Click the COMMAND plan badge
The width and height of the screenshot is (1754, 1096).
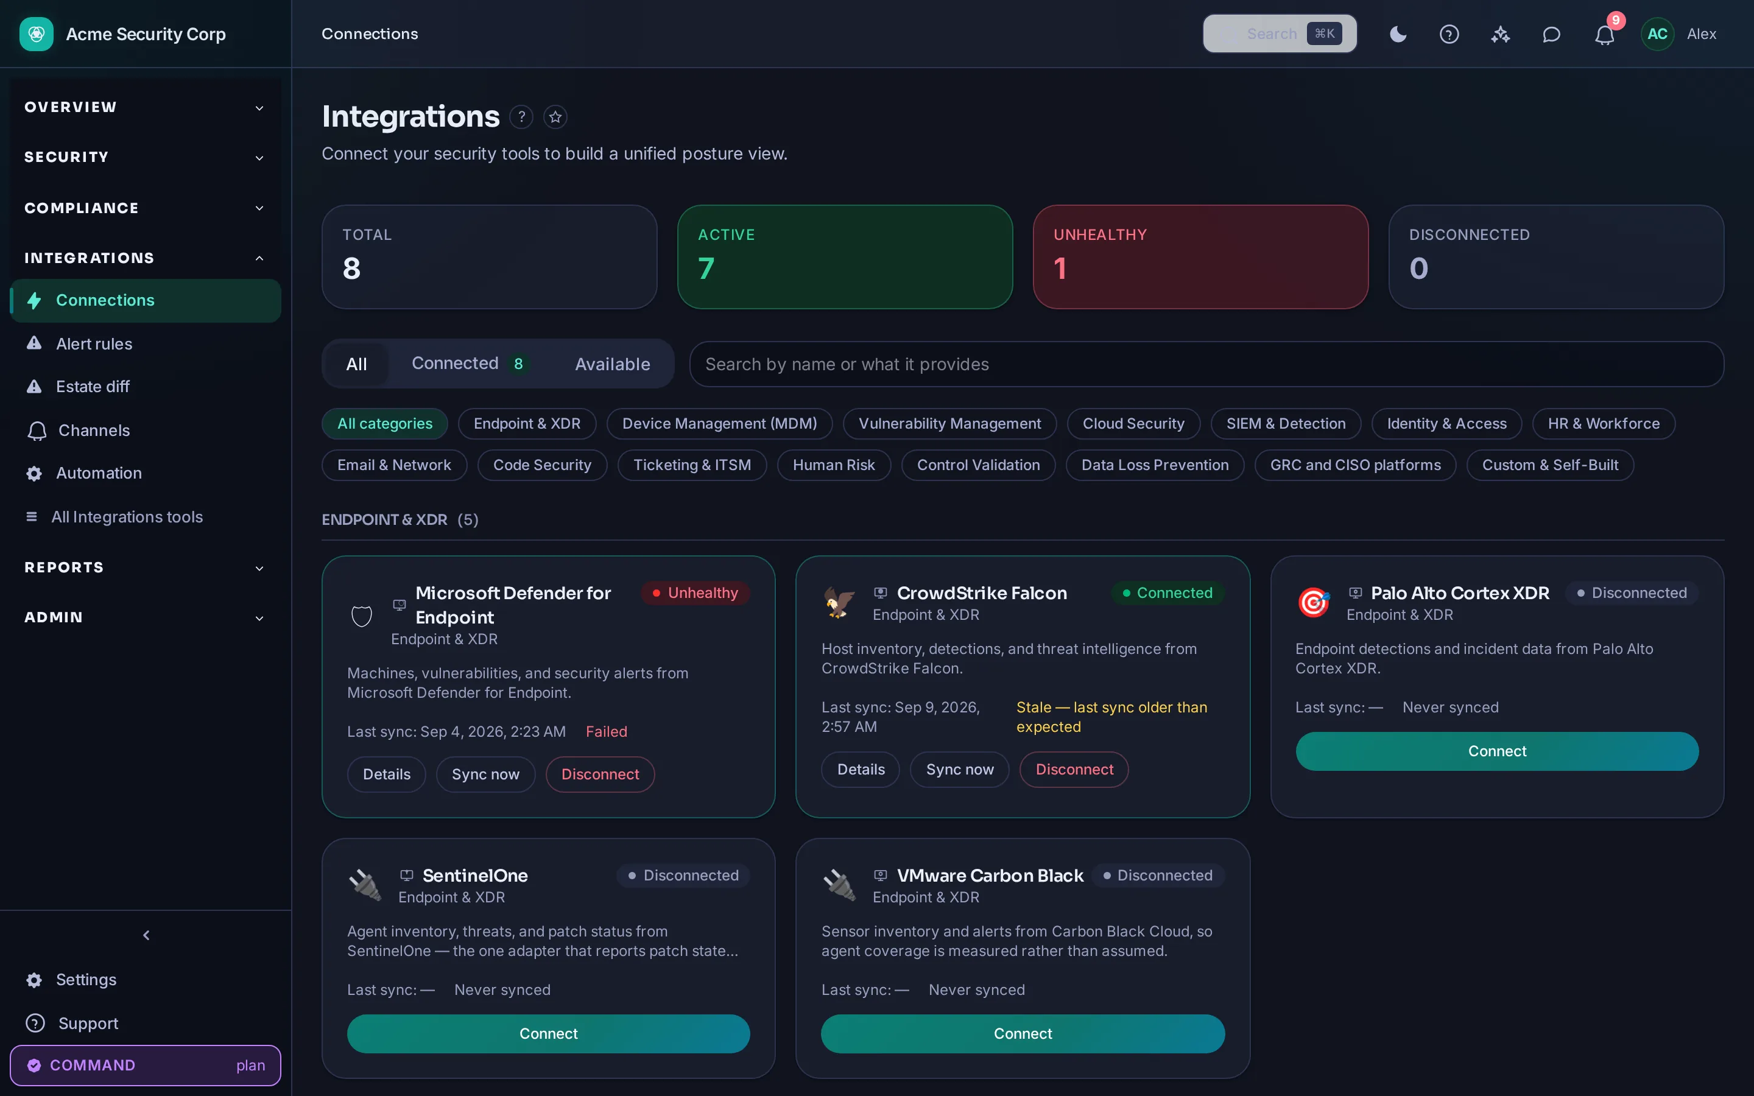click(x=145, y=1065)
